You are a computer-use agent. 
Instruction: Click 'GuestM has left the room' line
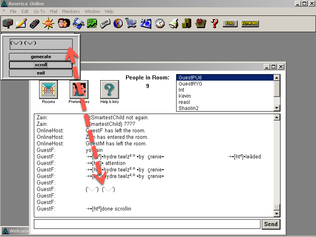pos(116,144)
